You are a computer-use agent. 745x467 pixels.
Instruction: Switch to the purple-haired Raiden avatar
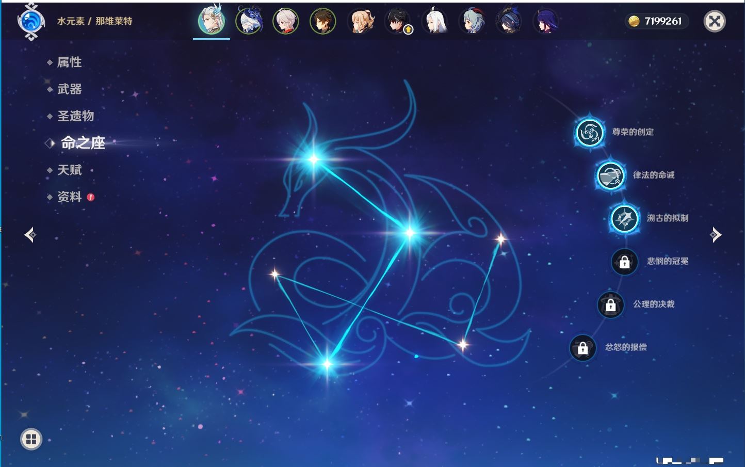[546, 21]
